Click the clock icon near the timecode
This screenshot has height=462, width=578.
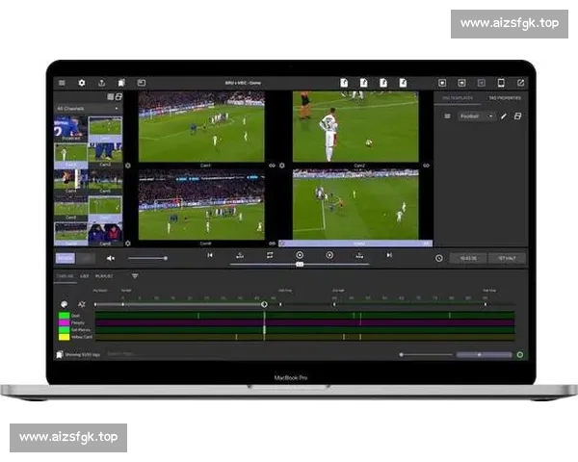pos(439,258)
